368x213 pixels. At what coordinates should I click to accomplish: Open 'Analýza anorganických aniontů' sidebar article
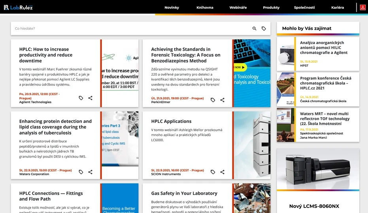click(324, 48)
